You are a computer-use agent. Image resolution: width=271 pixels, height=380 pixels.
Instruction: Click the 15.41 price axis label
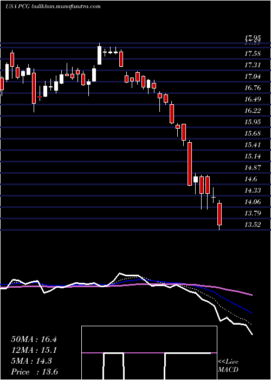[253, 145]
